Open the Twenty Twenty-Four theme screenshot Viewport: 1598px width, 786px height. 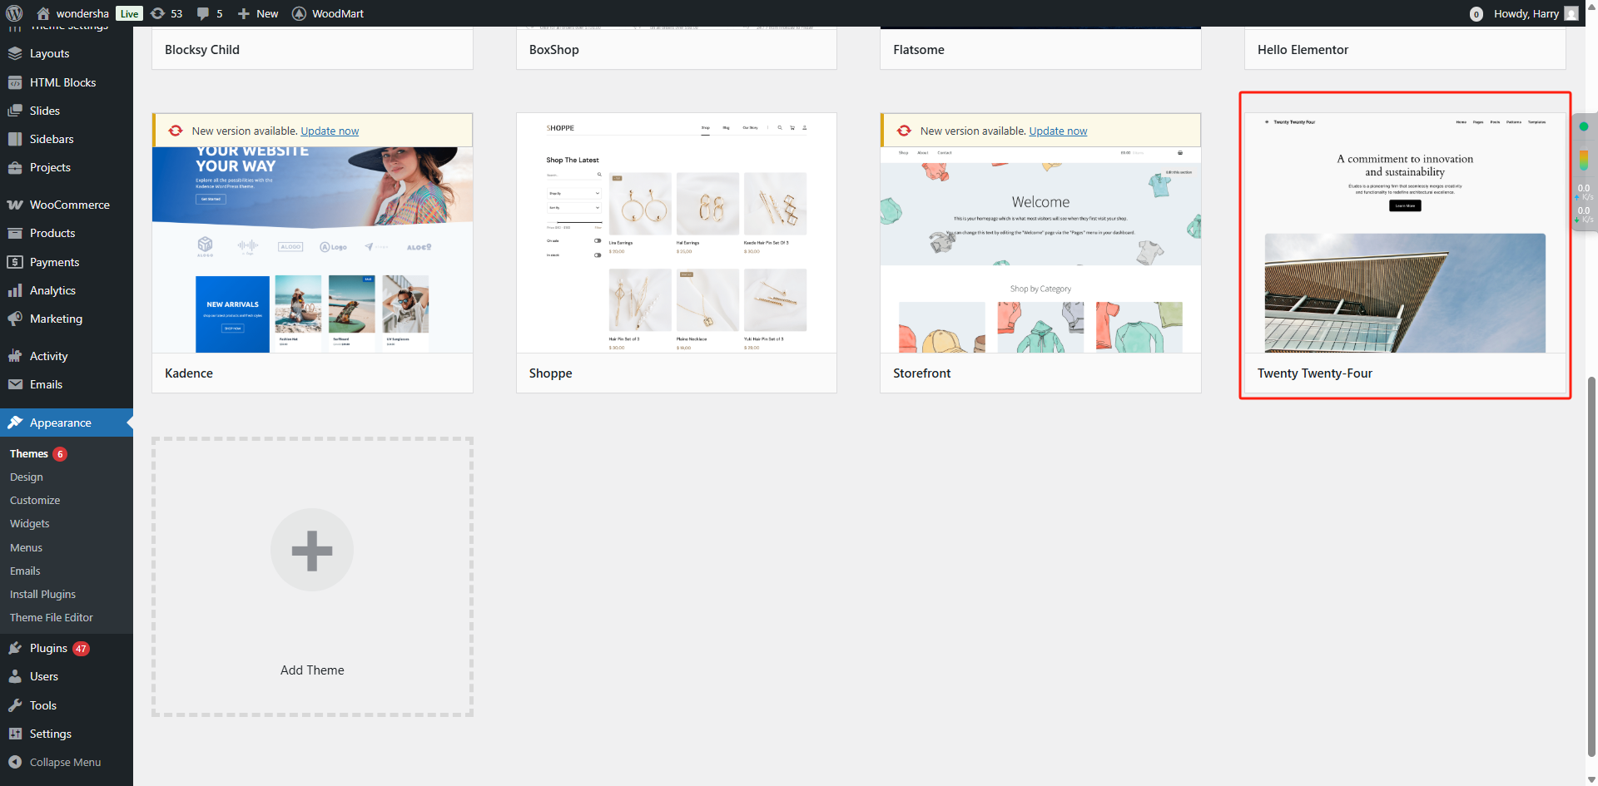click(x=1405, y=233)
